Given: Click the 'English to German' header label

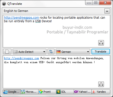Looking at the screenshot, I should (16, 11).
